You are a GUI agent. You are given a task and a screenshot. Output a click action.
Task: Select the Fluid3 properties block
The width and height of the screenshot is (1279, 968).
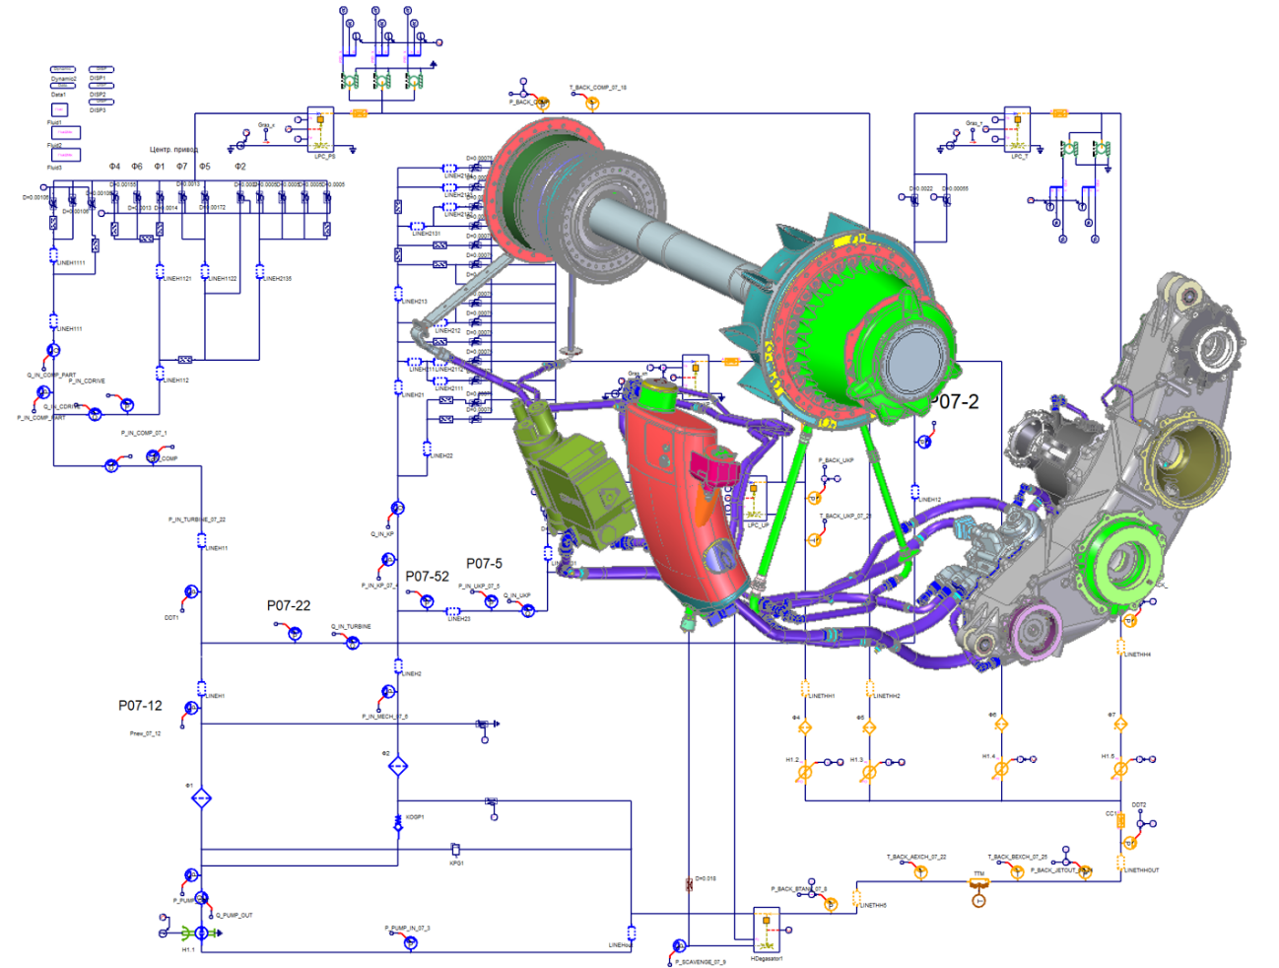click(x=65, y=155)
